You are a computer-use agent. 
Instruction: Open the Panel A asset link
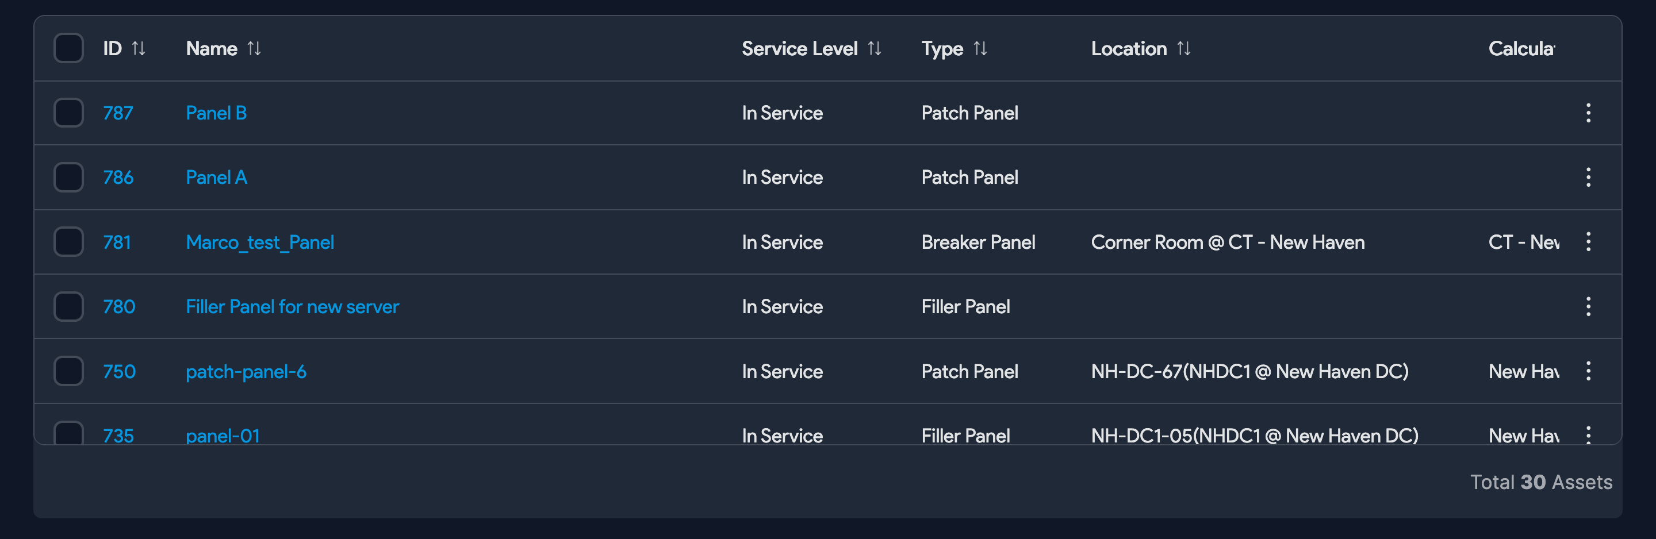pyautogui.click(x=216, y=178)
